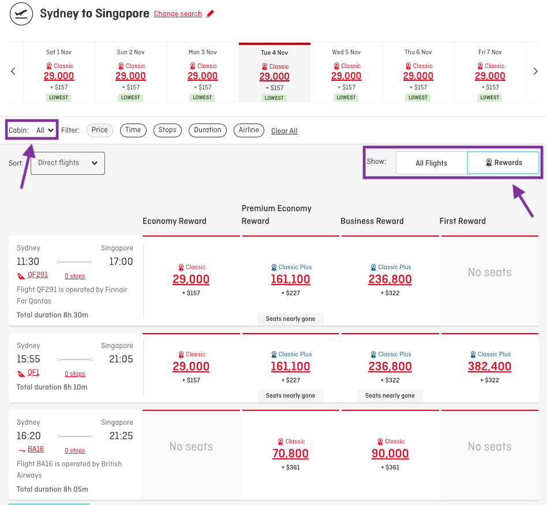
Task: Go to next dates with right arrow
Action: pyautogui.click(x=535, y=72)
